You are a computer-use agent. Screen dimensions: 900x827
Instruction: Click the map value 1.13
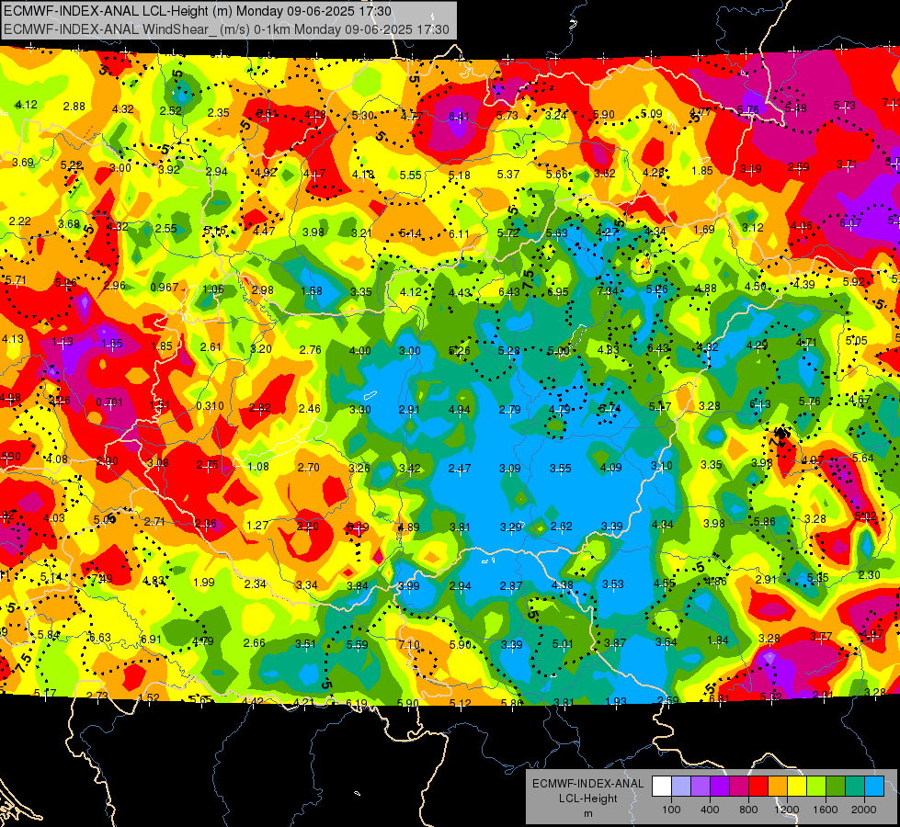[x=62, y=342]
